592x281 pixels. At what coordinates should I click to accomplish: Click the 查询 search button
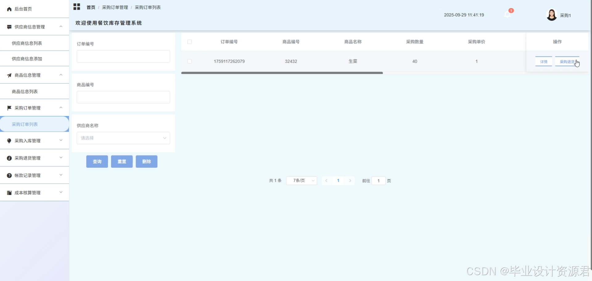point(97,162)
